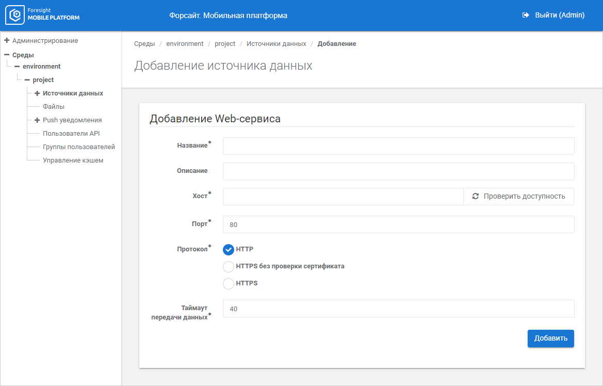Expand Push уведомления in the sidebar
The image size is (603, 386).
tap(37, 120)
